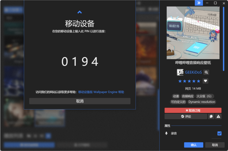
Task: Search wallpapers by author magnifier icon
Action: coord(206,72)
